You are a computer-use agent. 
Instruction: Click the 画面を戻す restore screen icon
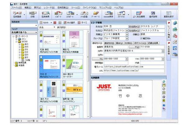pyautogui.click(x=169, y=15)
